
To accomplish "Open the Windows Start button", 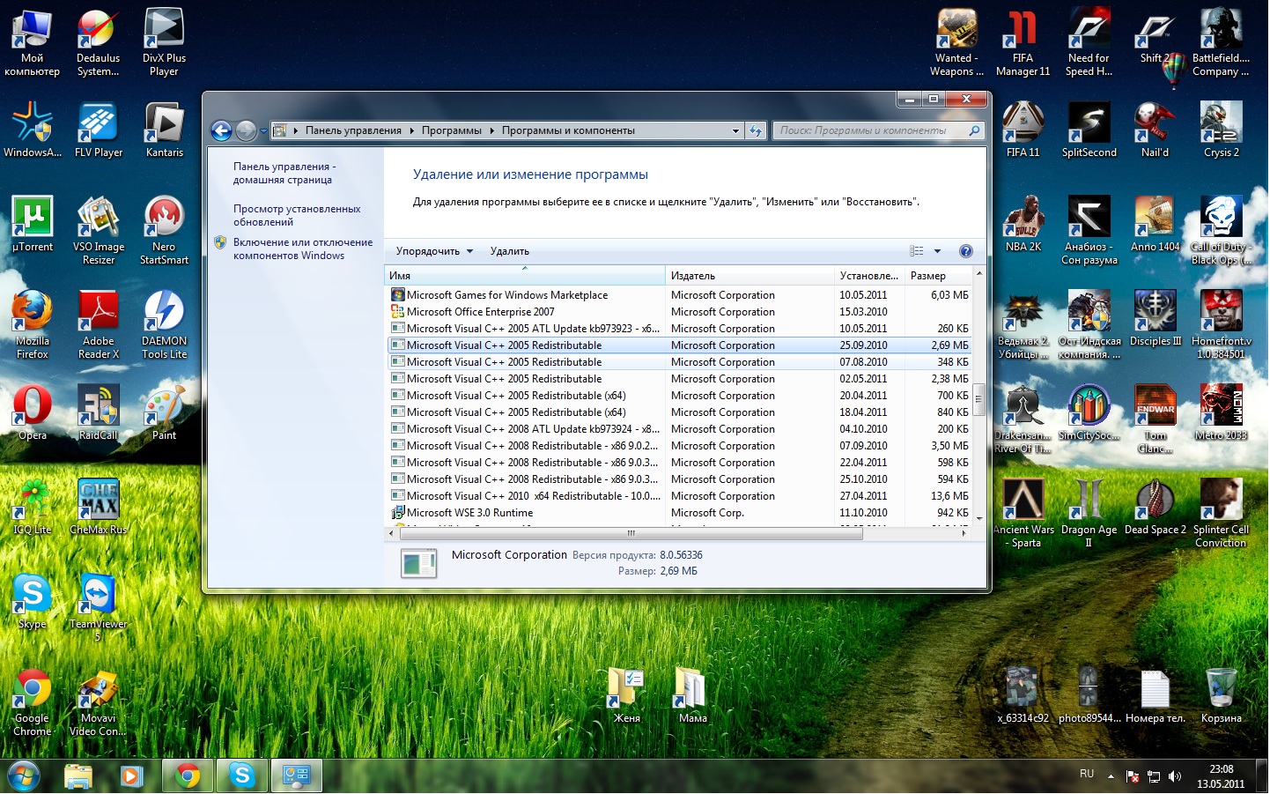I will pos(24,775).
